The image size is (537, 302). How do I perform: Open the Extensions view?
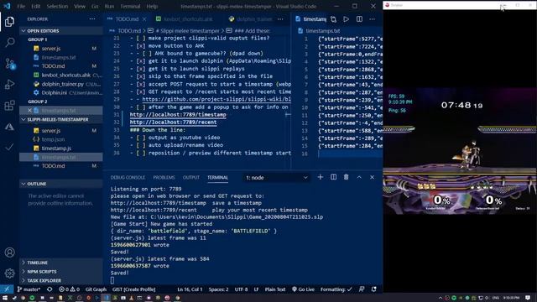click(9, 105)
